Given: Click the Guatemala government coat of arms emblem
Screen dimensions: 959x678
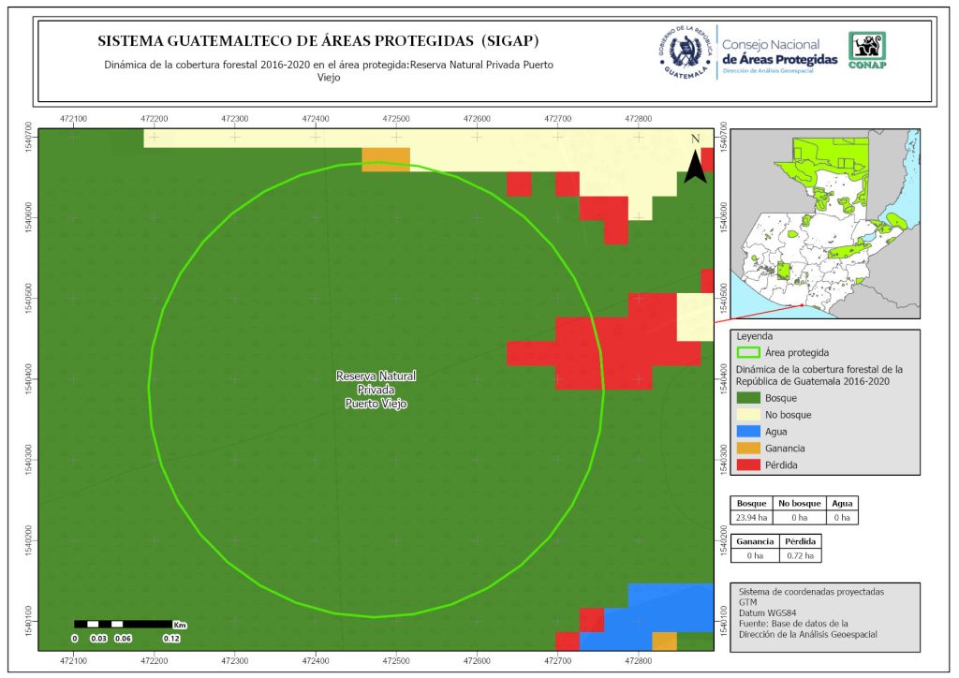Looking at the screenshot, I should 686,52.
